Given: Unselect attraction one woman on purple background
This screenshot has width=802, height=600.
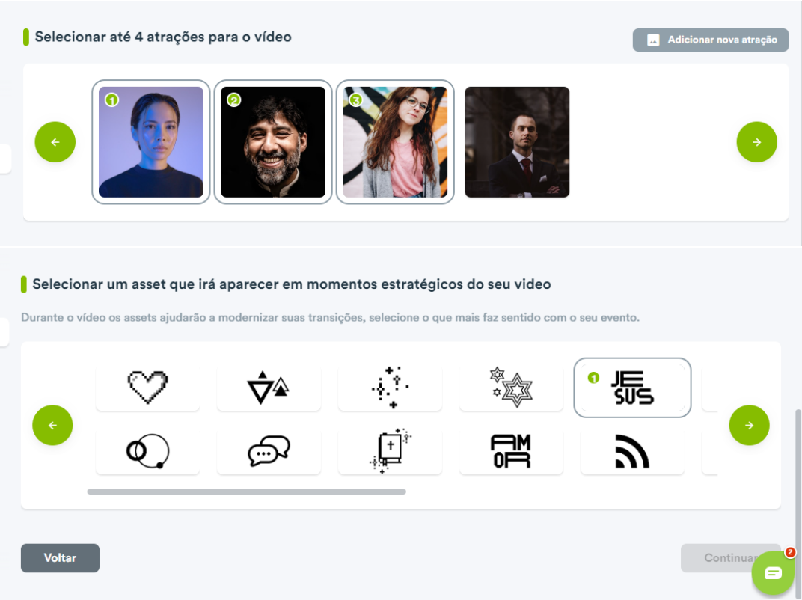Looking at the screenshot, I should [x=151, y=141].
